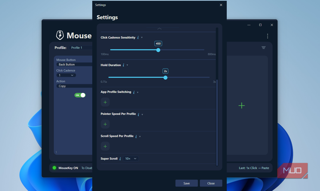Toggle the ON switch for the Back Button mapping

(80, 95)
